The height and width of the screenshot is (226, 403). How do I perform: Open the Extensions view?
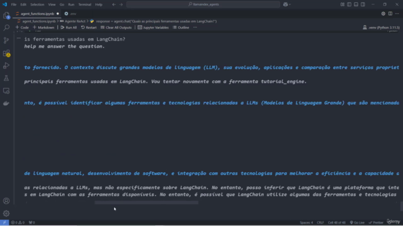pyautogui.click(x=6, y=53)
